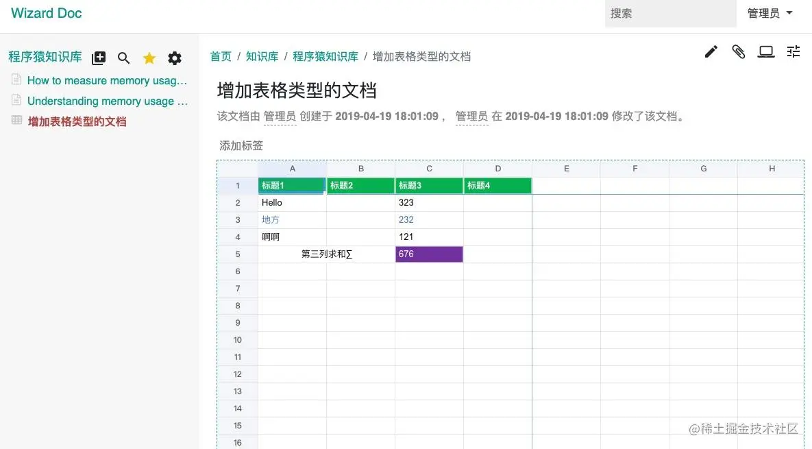Click the green 标题4 cell

pyautogui.click(x=497, y=186)
